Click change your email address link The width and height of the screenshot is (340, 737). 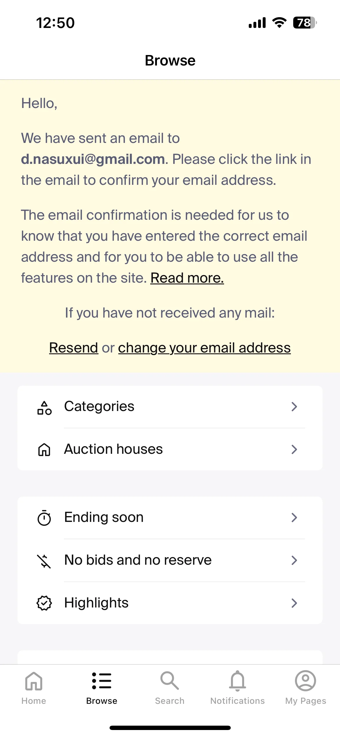click(204, 348)
